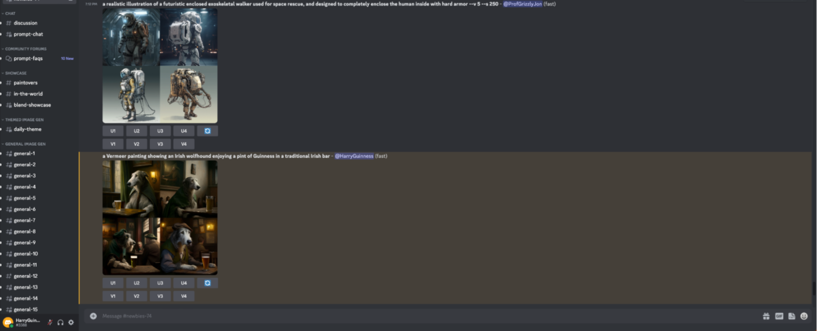Screen dimensions: 817x331
Task: Open the GIF picker
Action: [x=779, y=316]
